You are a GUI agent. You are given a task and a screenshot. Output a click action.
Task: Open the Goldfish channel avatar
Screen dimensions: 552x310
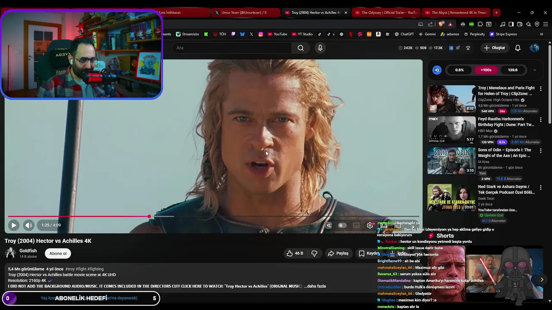pos(10,253)
